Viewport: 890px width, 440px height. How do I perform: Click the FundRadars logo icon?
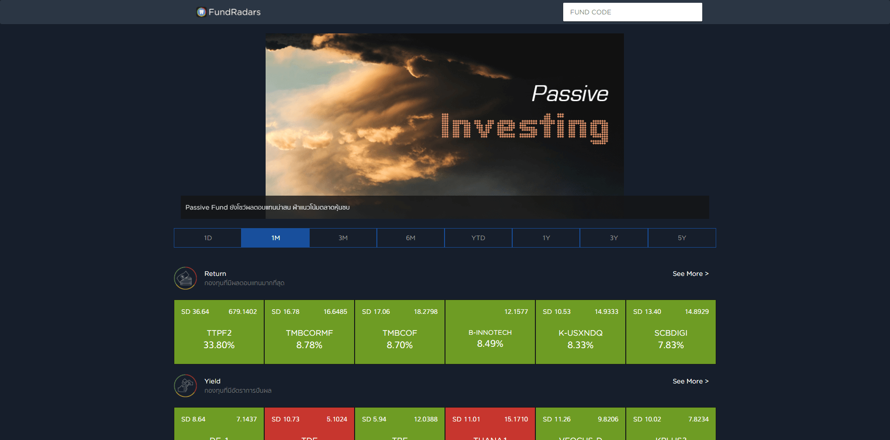point(201,12)
